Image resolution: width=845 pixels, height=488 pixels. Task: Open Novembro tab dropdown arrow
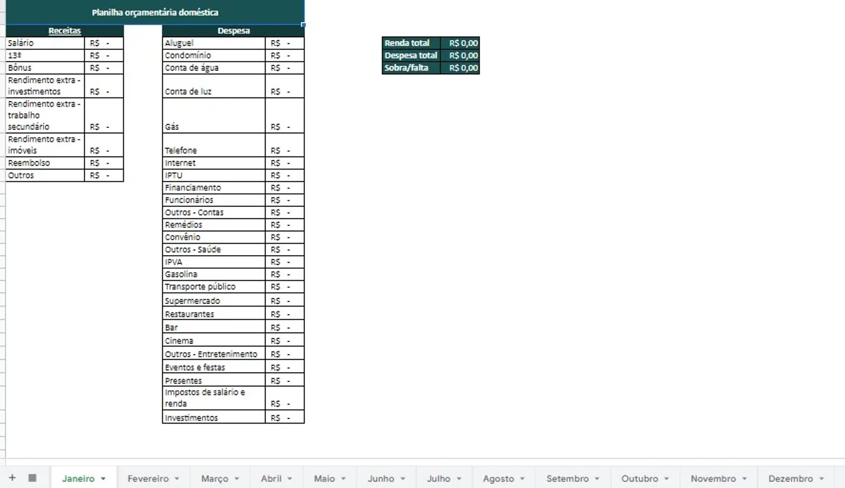tap(744, 479)
